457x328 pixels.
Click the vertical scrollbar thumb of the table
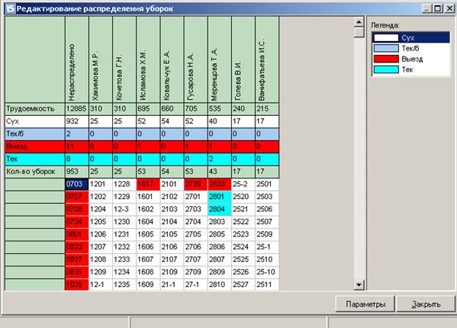tap(359, 33)
